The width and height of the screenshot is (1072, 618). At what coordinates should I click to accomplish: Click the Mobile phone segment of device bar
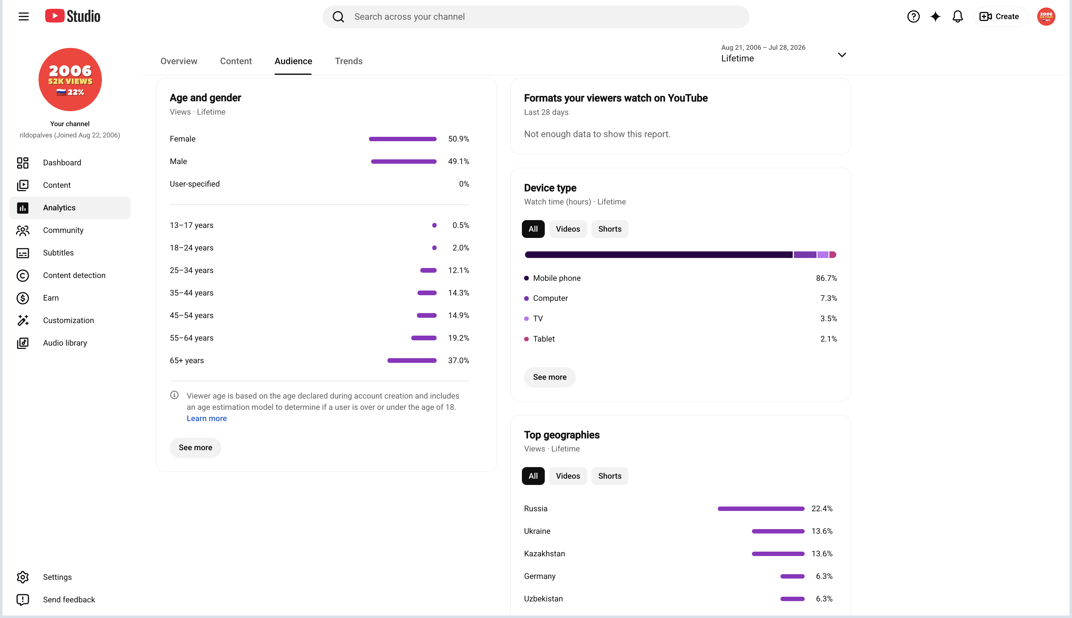click(659, 255)
